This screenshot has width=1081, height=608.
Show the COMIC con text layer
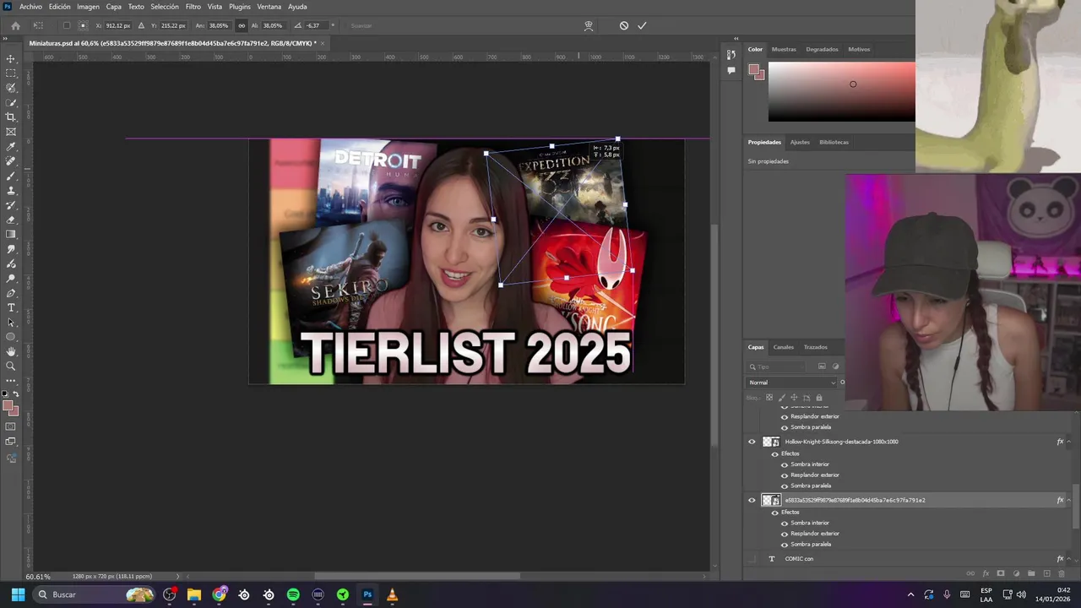(x=752, y=558)
